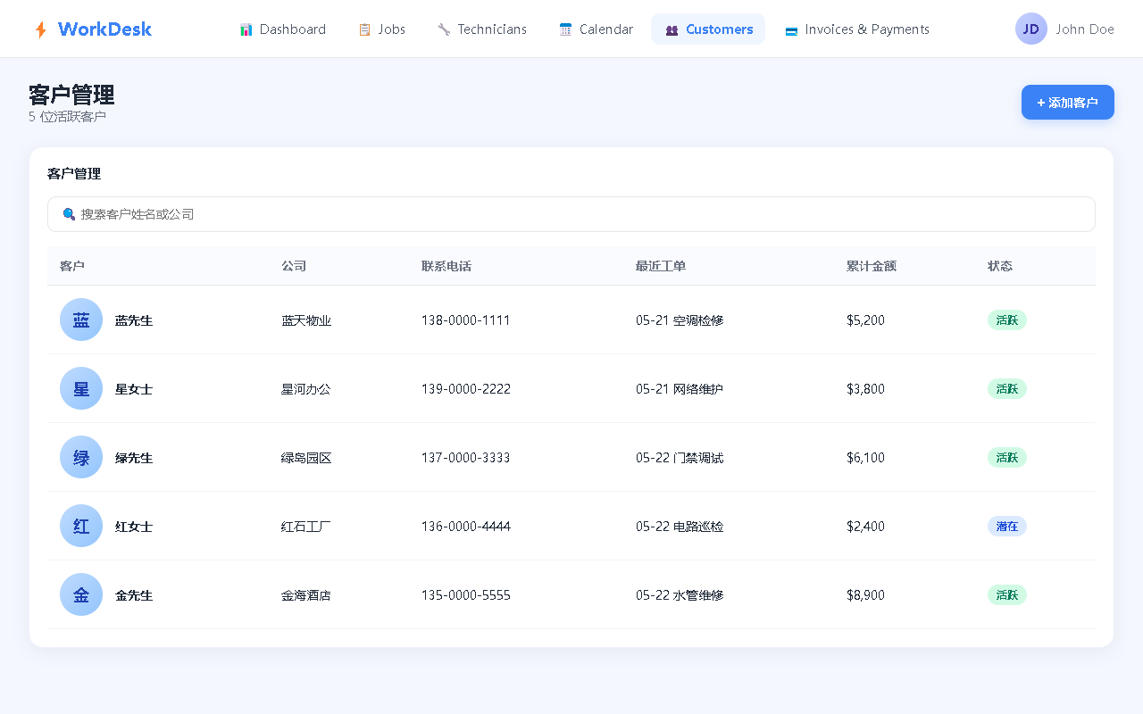Click the Dashboard chart icon
1143x714 pixels.
246,29
